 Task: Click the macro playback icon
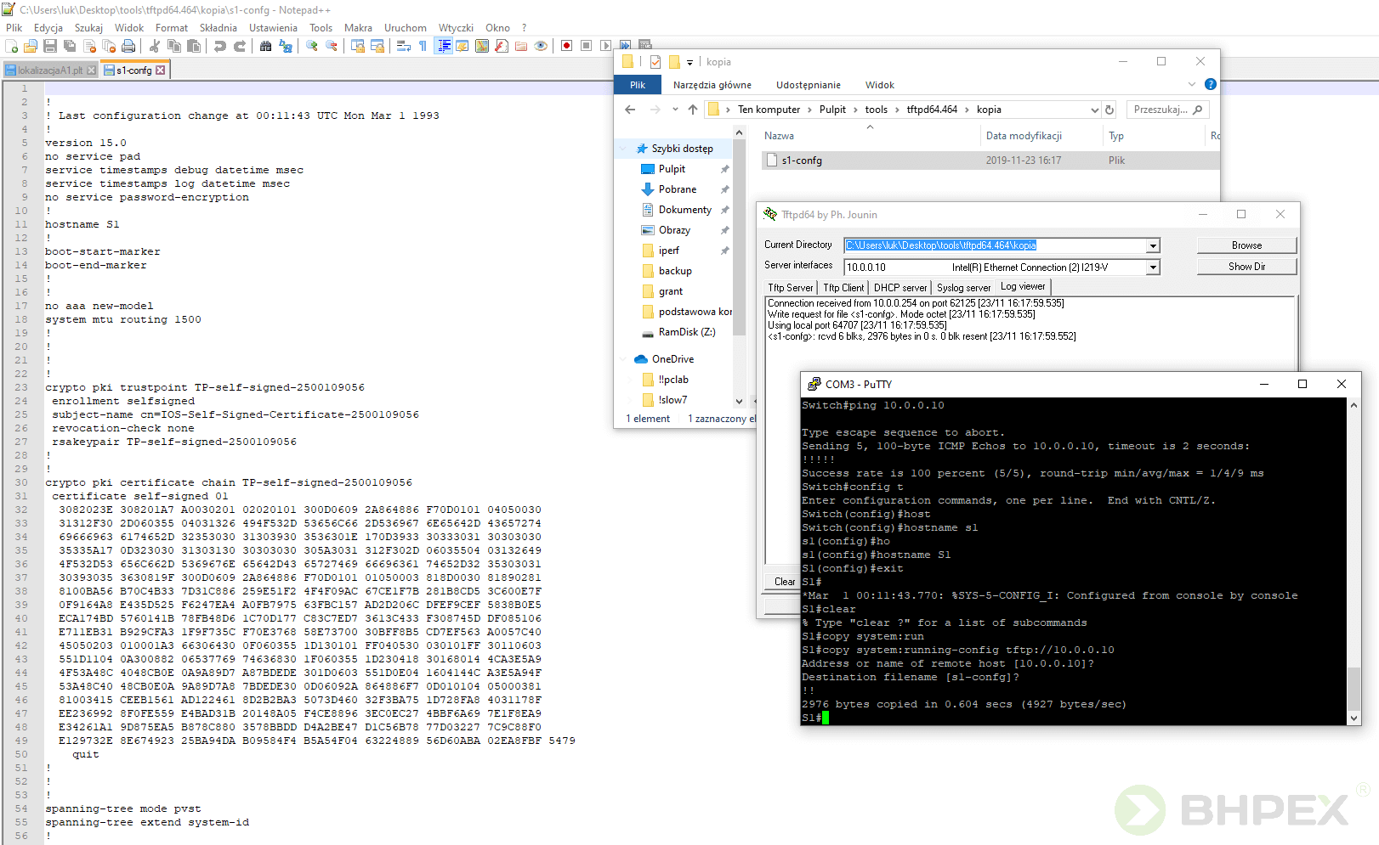click(x=605, y=46)
